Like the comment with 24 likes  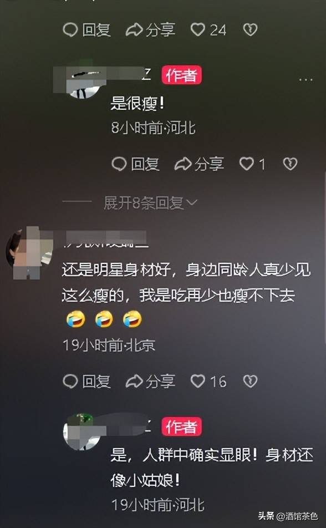tap(208, 30)
